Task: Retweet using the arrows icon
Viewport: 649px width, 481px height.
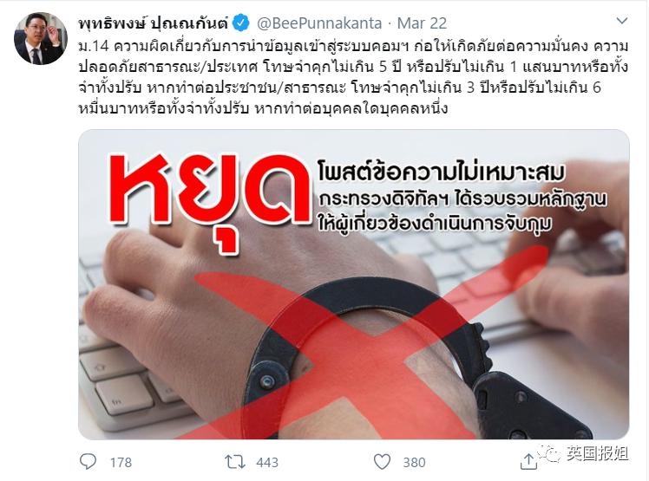Action: (234, 462)
